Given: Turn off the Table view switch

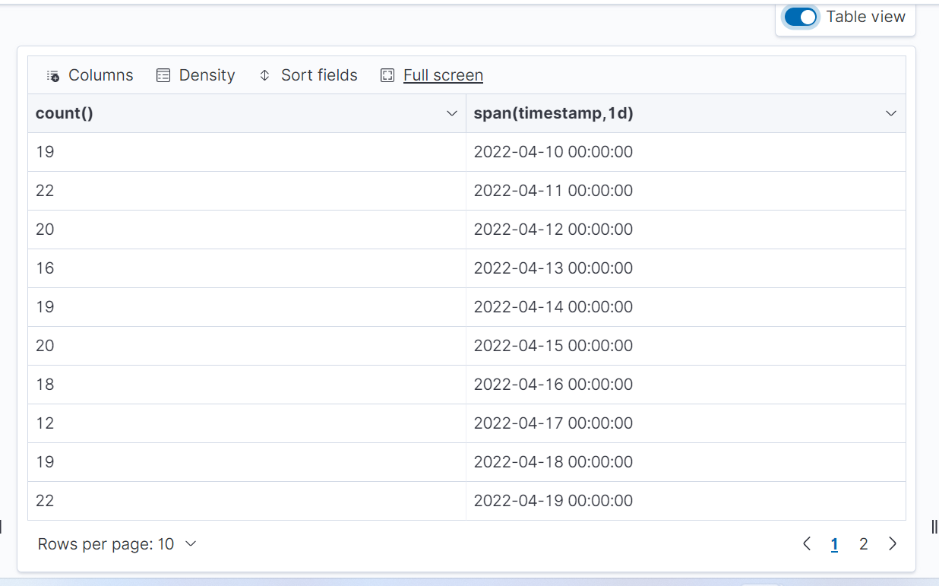Looking at the screenshot, I should pyautogui.click(x=801, y=17).
